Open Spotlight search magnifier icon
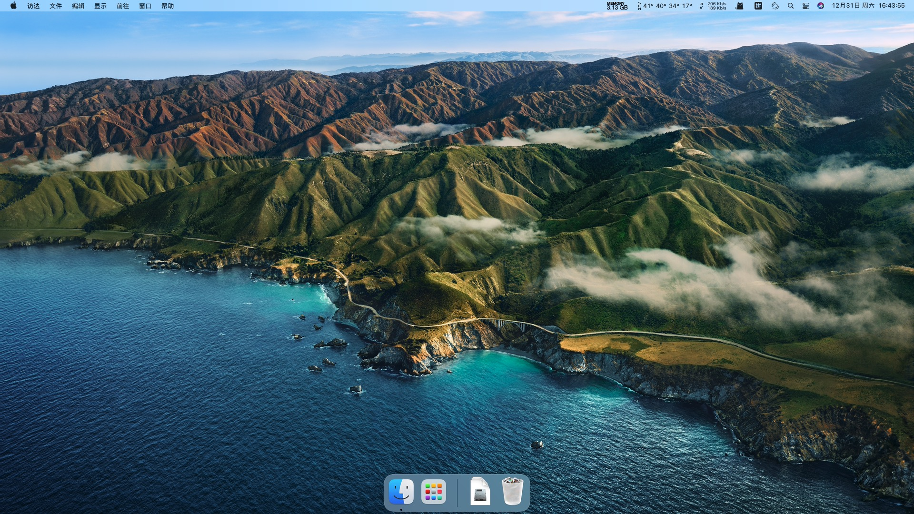This screenshot has width=914, height=514. click(791, 6)
